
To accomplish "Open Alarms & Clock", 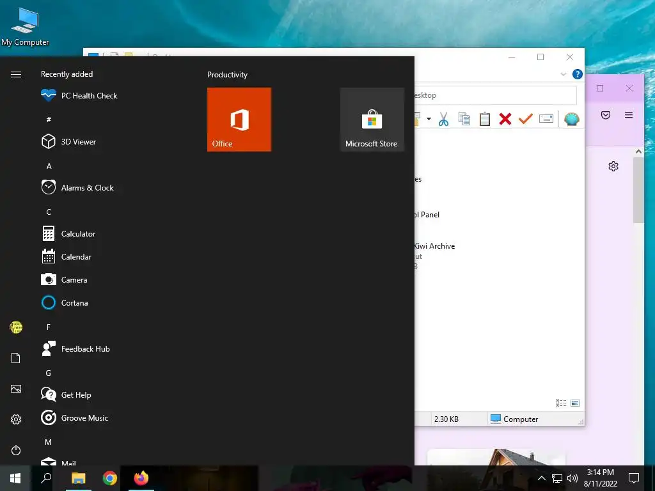I will point(77,187).
